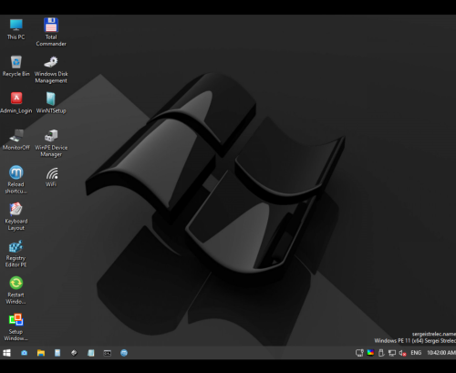Switch input language via ENG indicator

pyautogui.click(x=416, y=353)
